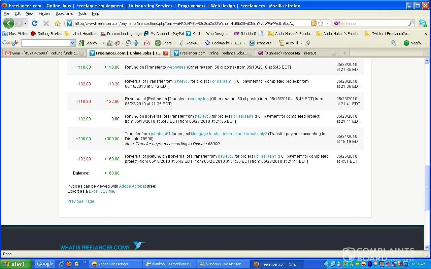Click the green Back arrow button
Viewport: 431px width, 269px height.
coord(9,23)
